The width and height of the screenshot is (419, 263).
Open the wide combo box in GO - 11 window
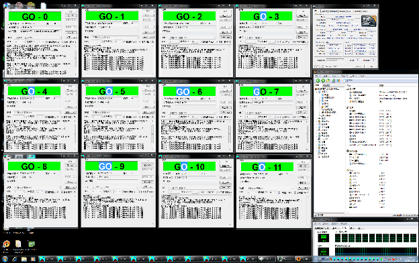[x=270, y=188]
